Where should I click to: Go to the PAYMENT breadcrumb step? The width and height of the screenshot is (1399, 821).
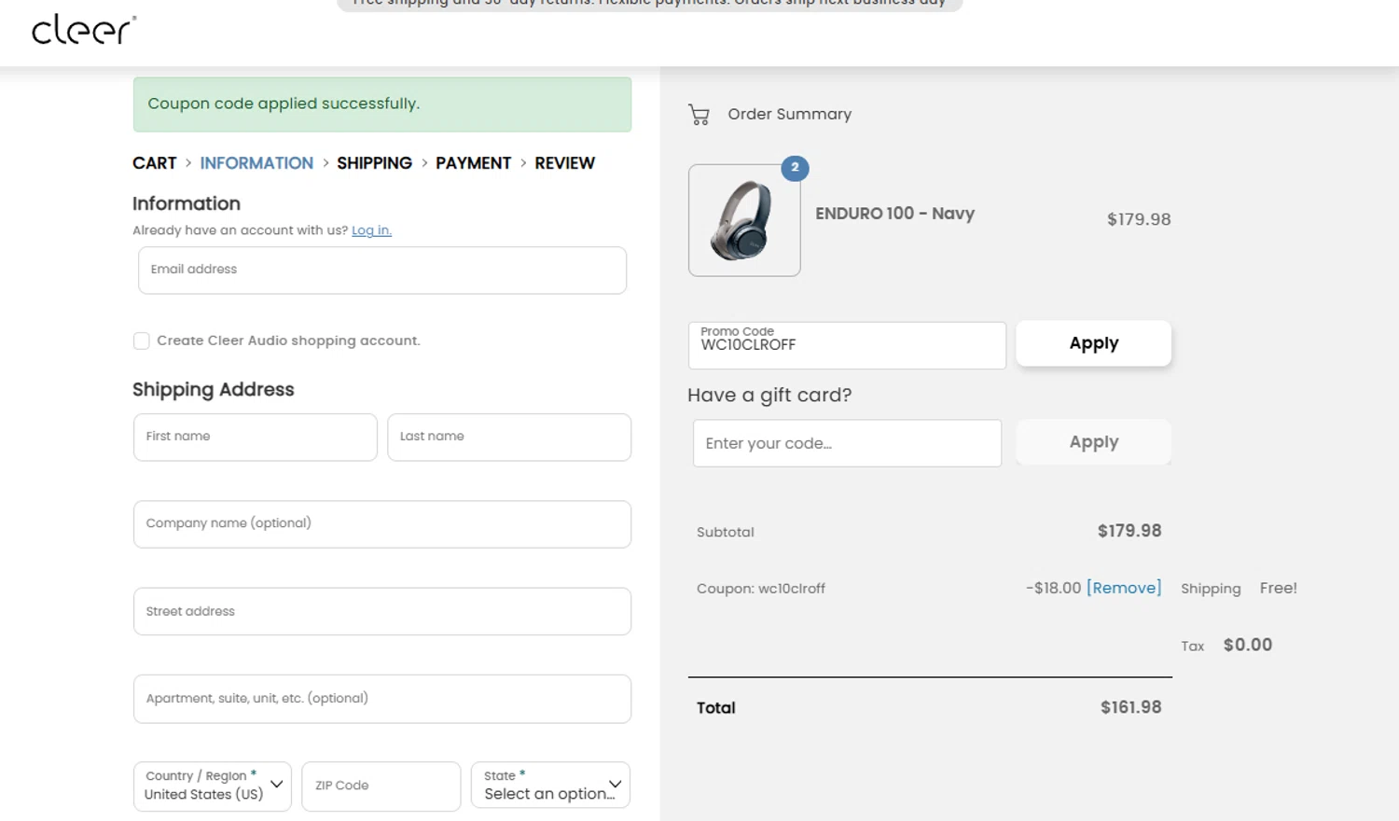(473, 163)
